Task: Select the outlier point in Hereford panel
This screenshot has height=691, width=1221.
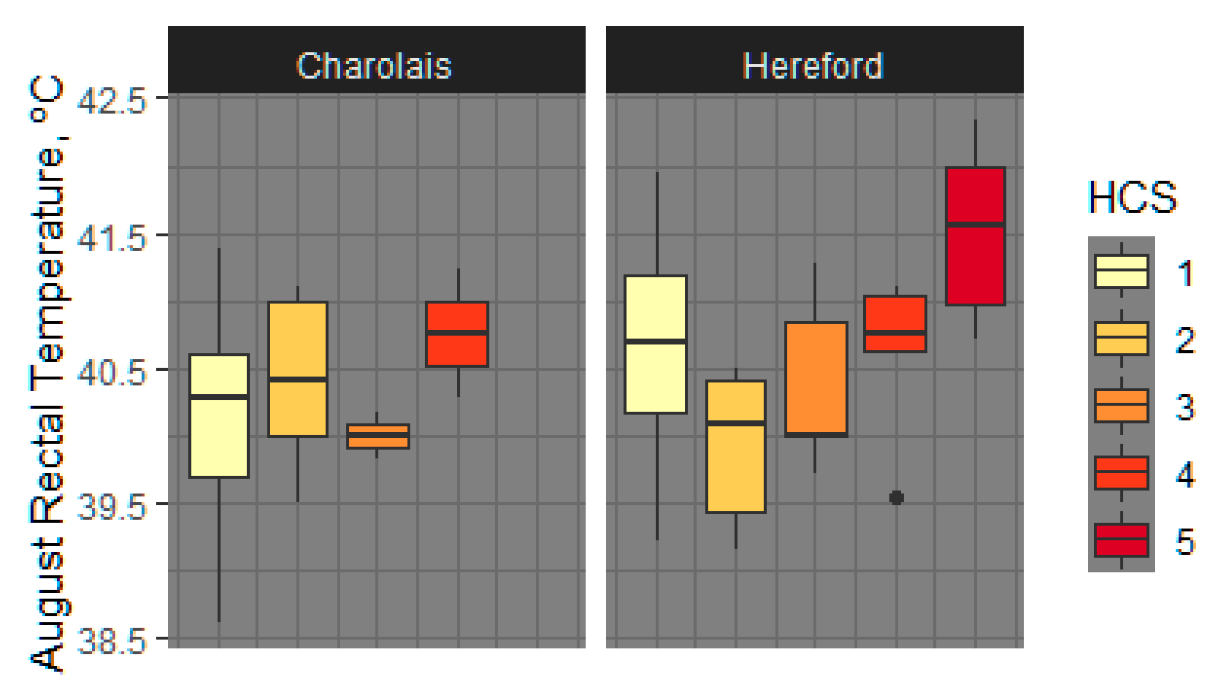Action: tap(896, 498)
